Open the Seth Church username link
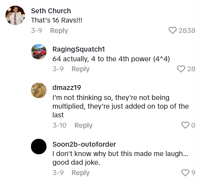200x186 pixels. point(51,11)
